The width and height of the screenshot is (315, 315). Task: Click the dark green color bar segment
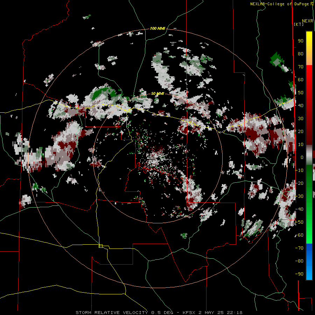coord(309,175)
